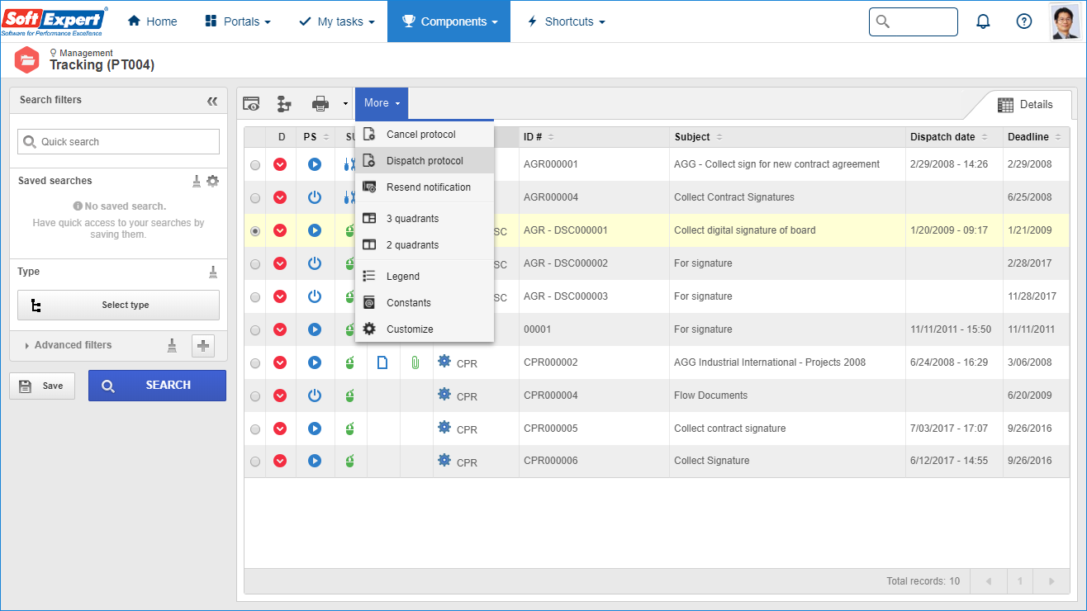This screenshot has height=611, width=1087.
Task: Click the blue SEARCH button
Action: pyautogui.click(x=157, y=386)
